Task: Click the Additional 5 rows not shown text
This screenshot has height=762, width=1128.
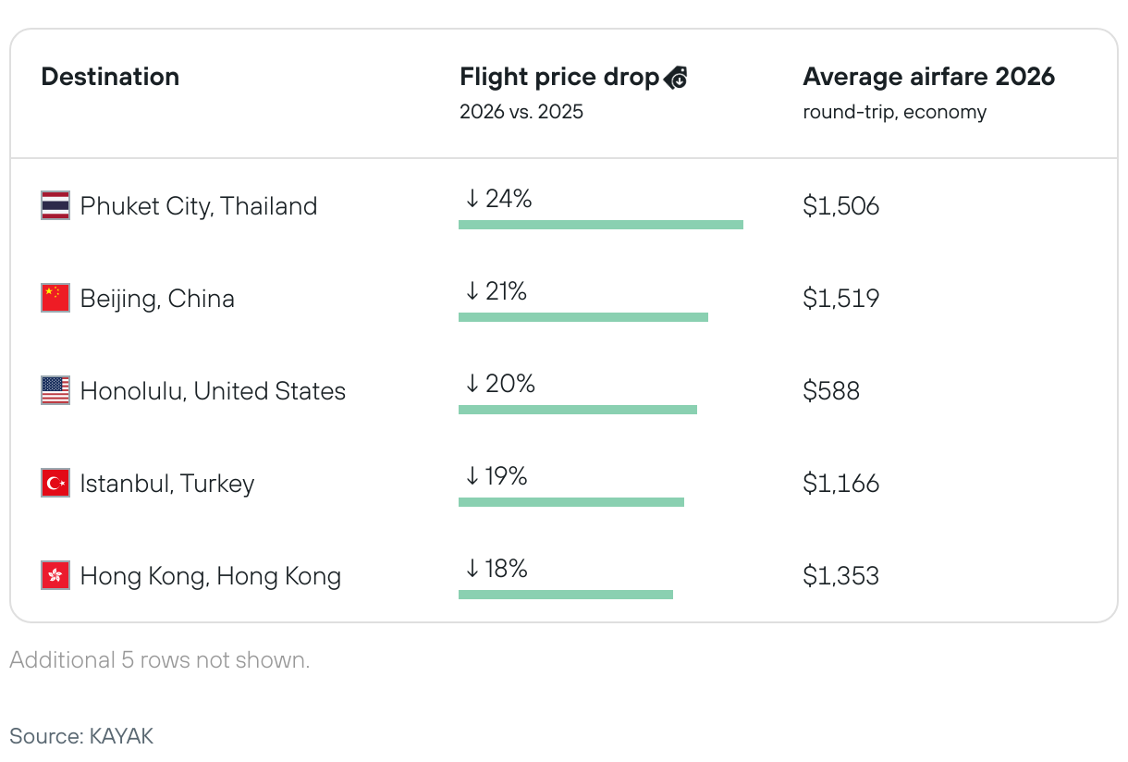Action: click(x=159, y=660)
